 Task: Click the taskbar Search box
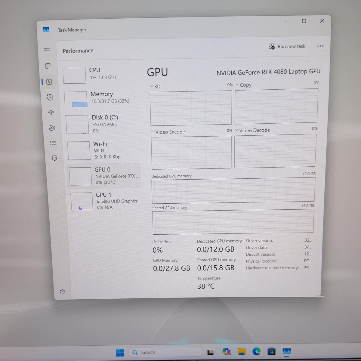pyautogui.click(x=166, y=352)
